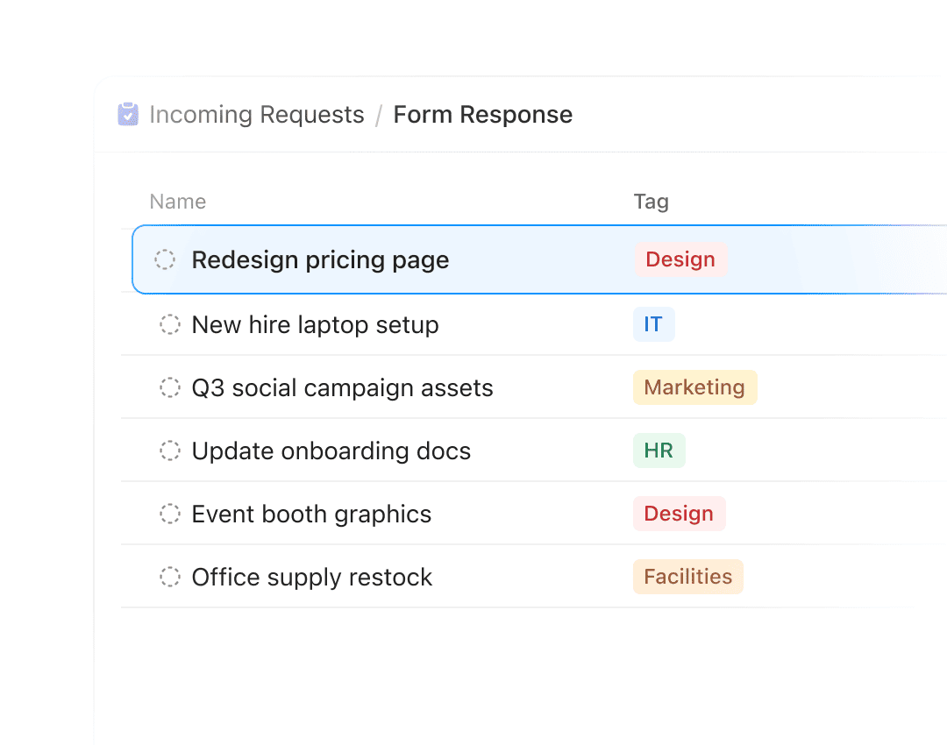Mark New hire laptop setup complete
This screenshot has height=745, width=947.
tap(170, 325)
